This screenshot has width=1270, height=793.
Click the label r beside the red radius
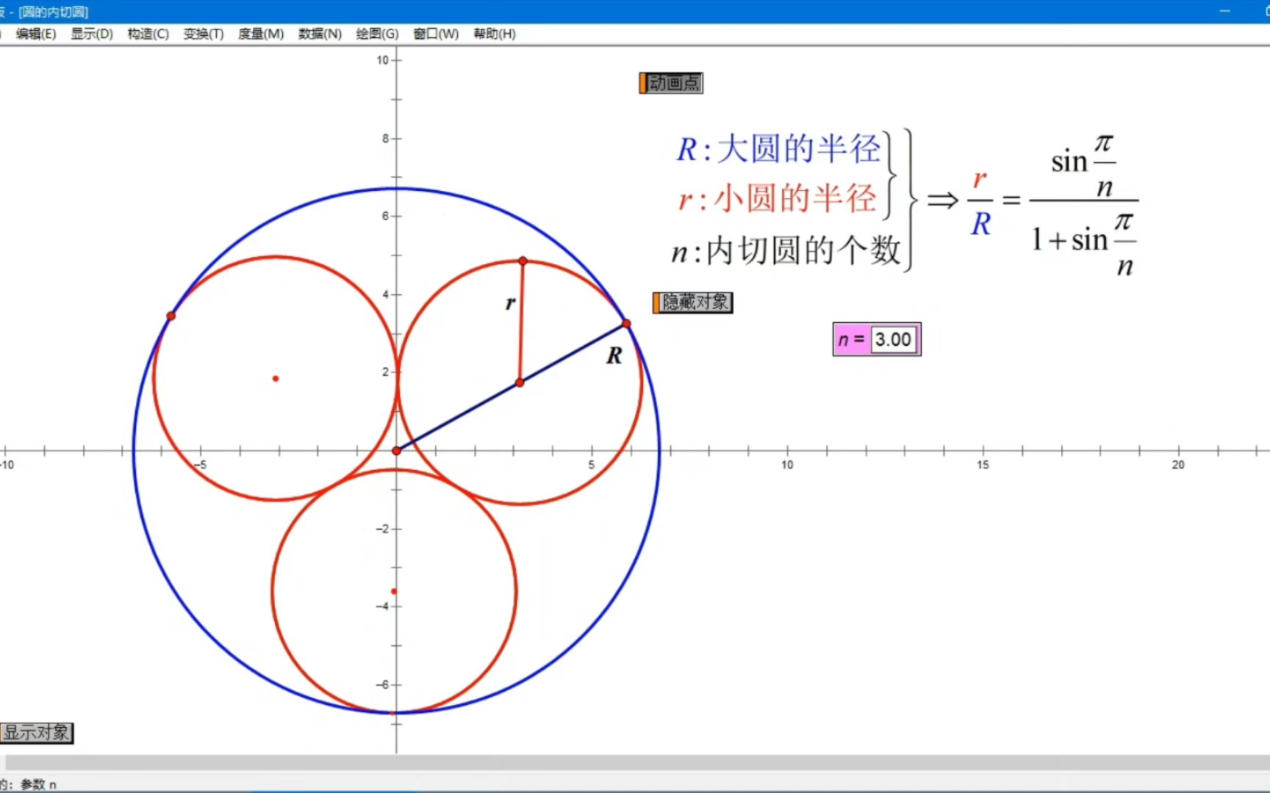click(510, 303)
